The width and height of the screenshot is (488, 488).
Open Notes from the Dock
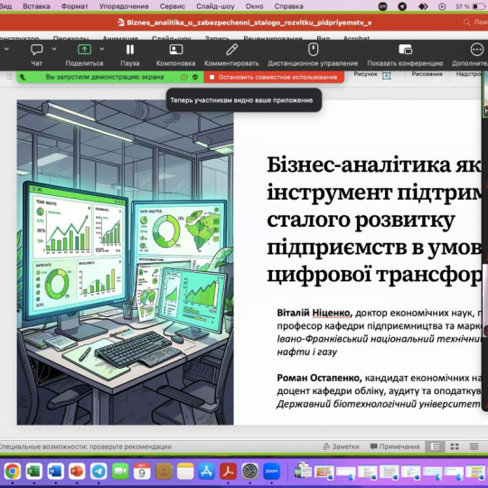click(185, 471)
